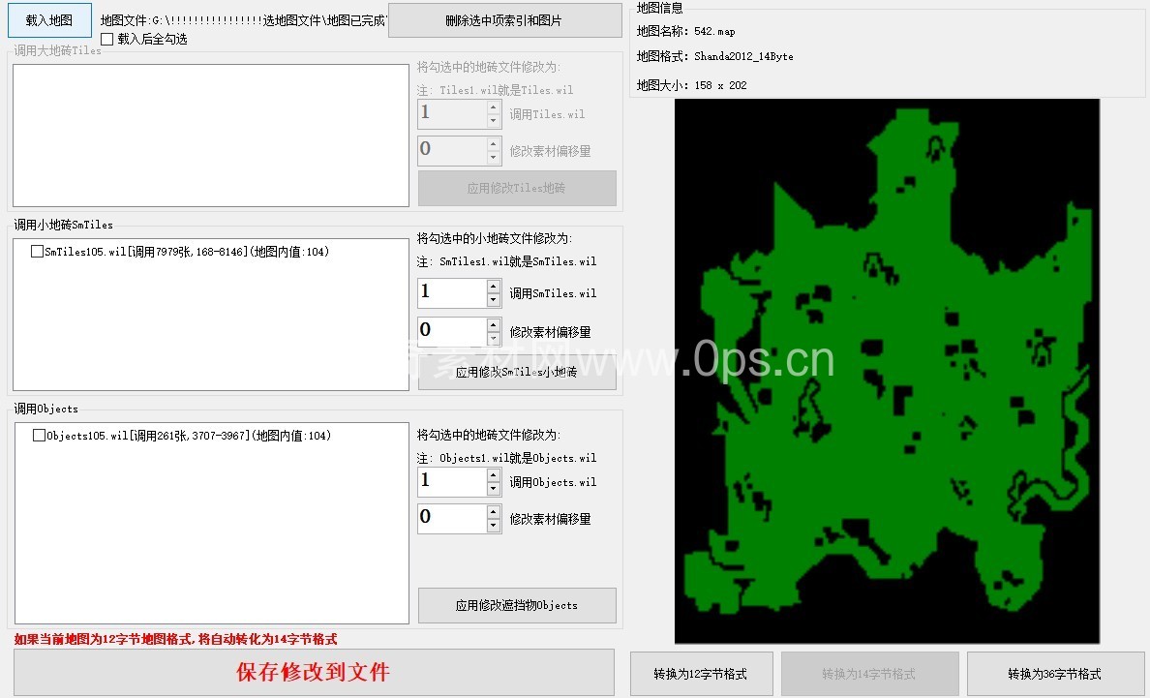Decrease SmTiles 修改素材偏移量 with down arrow
The width and height of the screenshot is (1150, 698).
click(494, 339)
